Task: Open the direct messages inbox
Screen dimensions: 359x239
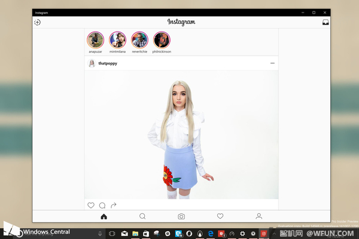Action: (325, 22)
